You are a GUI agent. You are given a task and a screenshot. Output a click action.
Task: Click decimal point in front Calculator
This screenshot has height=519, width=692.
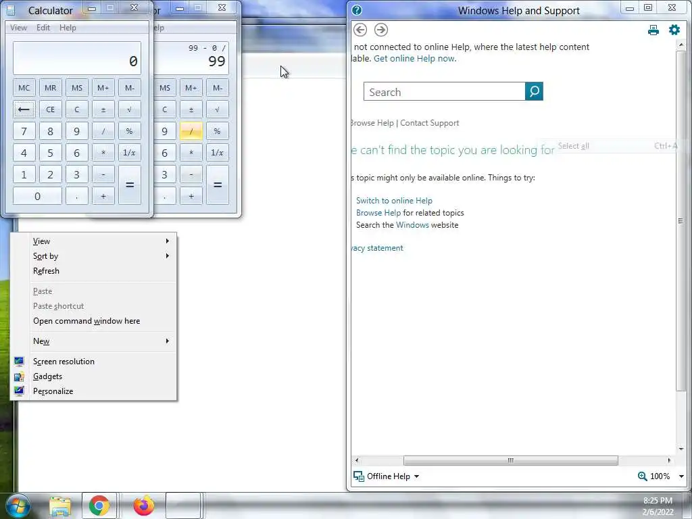(x=77, y=196)
